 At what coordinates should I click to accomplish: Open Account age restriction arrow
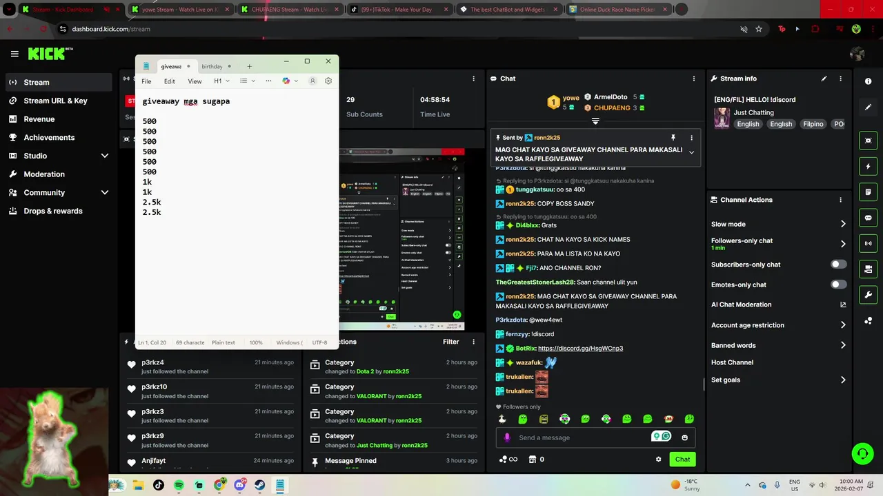click(842, 325)
